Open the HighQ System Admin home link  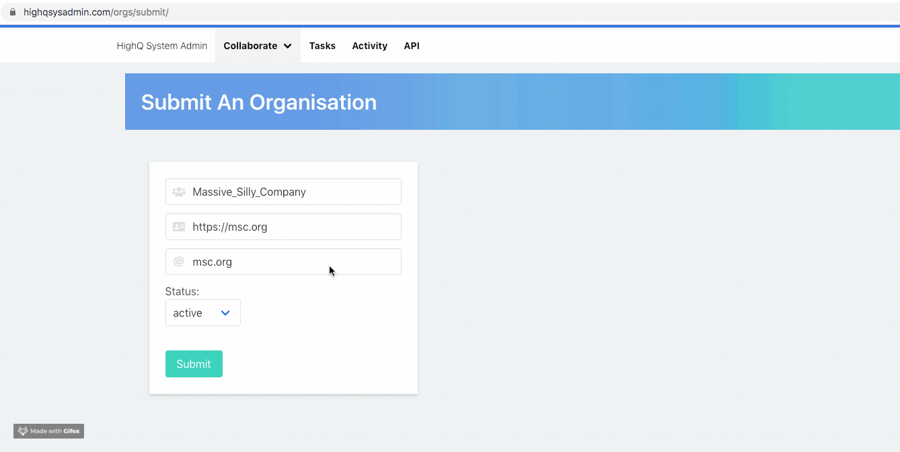click(x=162, y=46)
